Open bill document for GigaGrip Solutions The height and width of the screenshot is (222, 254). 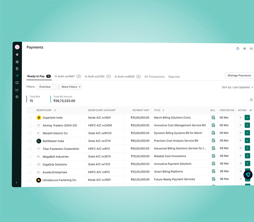coord(214,163)
